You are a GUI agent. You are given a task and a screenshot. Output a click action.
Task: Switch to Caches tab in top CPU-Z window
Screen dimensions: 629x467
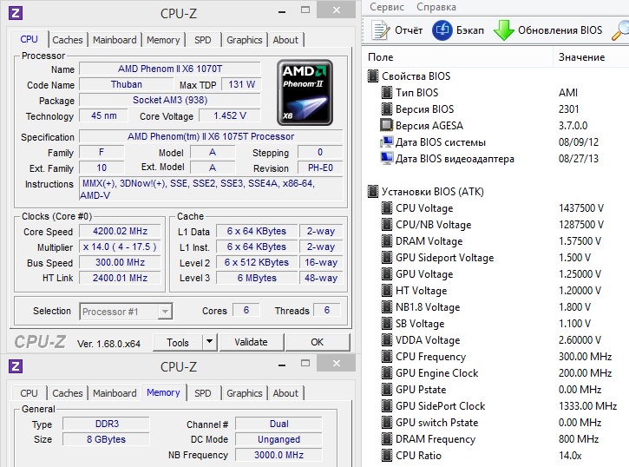(68, 40)
